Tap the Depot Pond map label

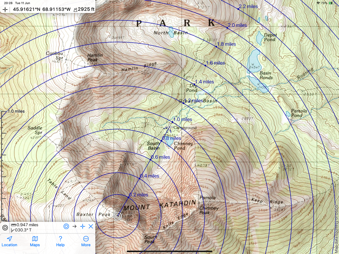(x=270, y=37)
